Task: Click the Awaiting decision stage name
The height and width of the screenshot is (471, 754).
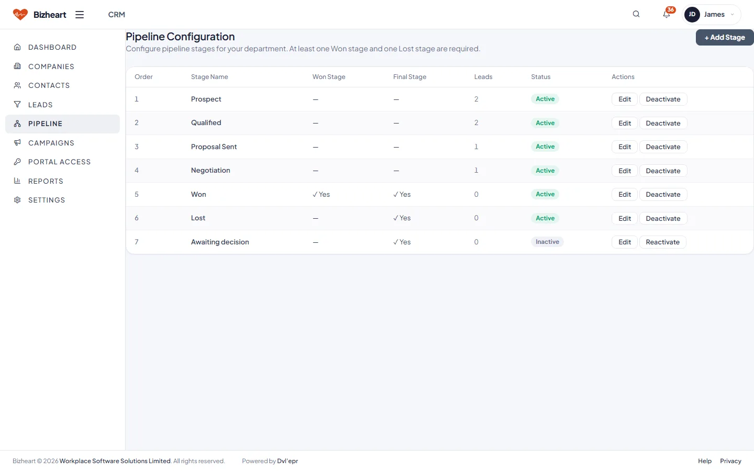Action: point(220,242)
